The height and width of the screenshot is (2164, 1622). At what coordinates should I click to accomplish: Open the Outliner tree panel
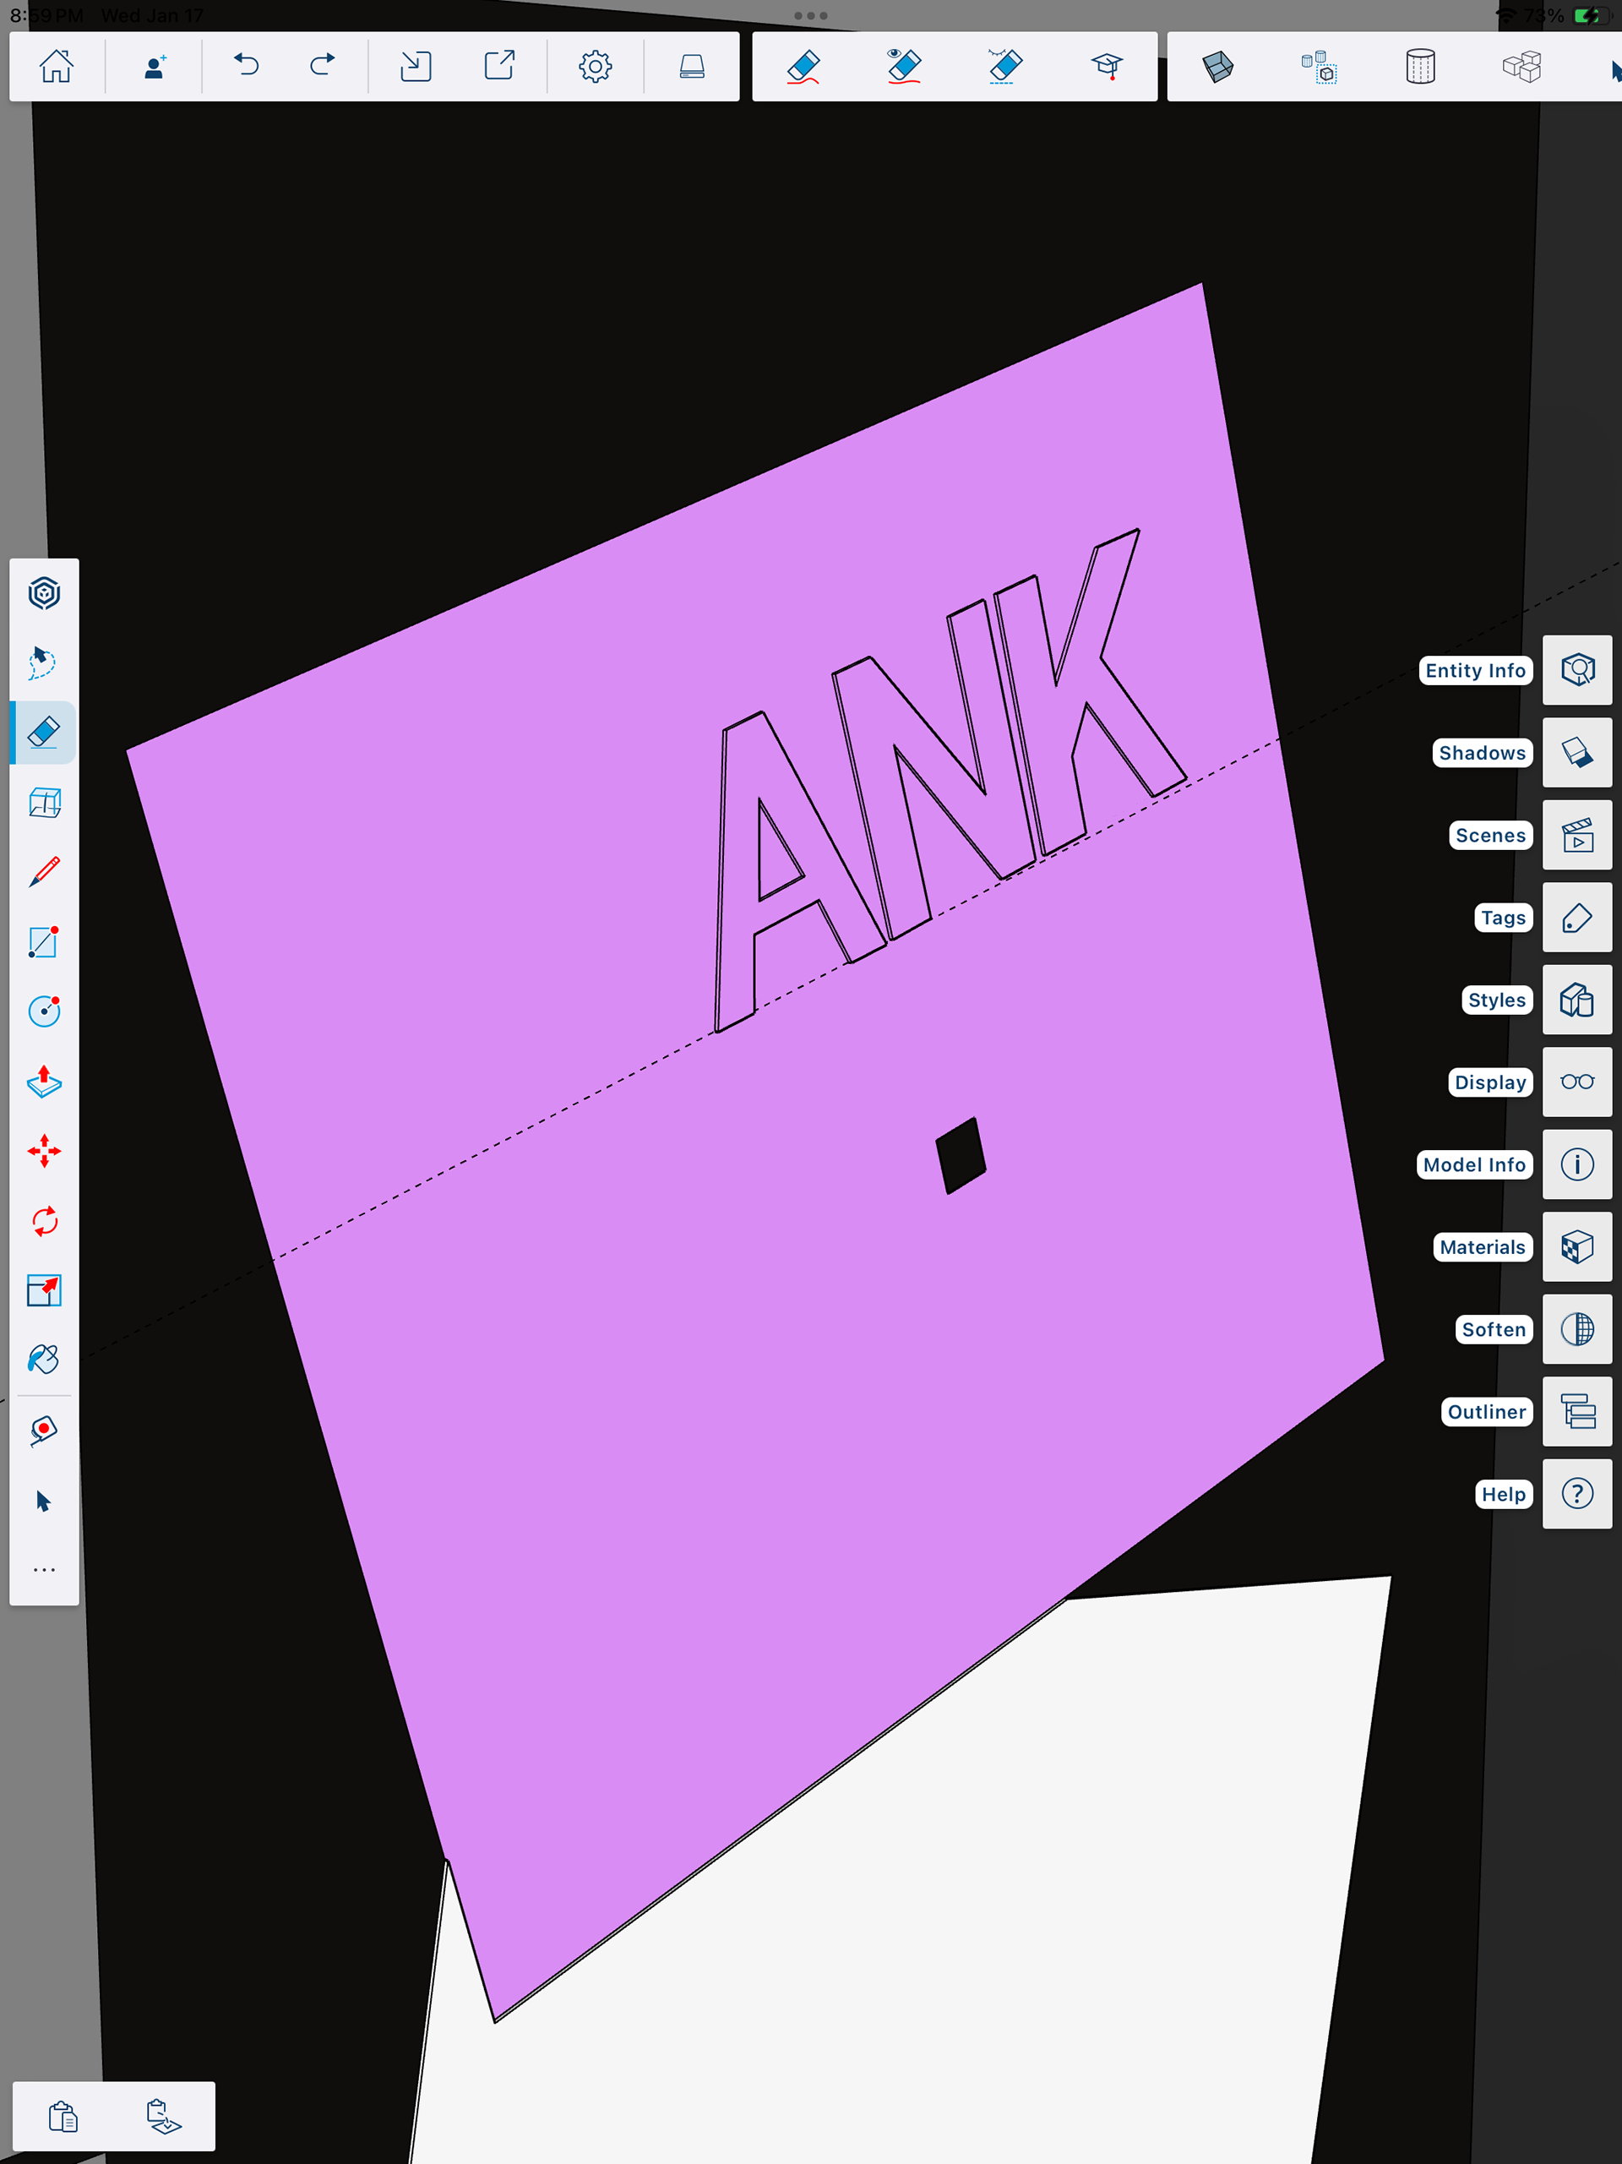1577,1412
